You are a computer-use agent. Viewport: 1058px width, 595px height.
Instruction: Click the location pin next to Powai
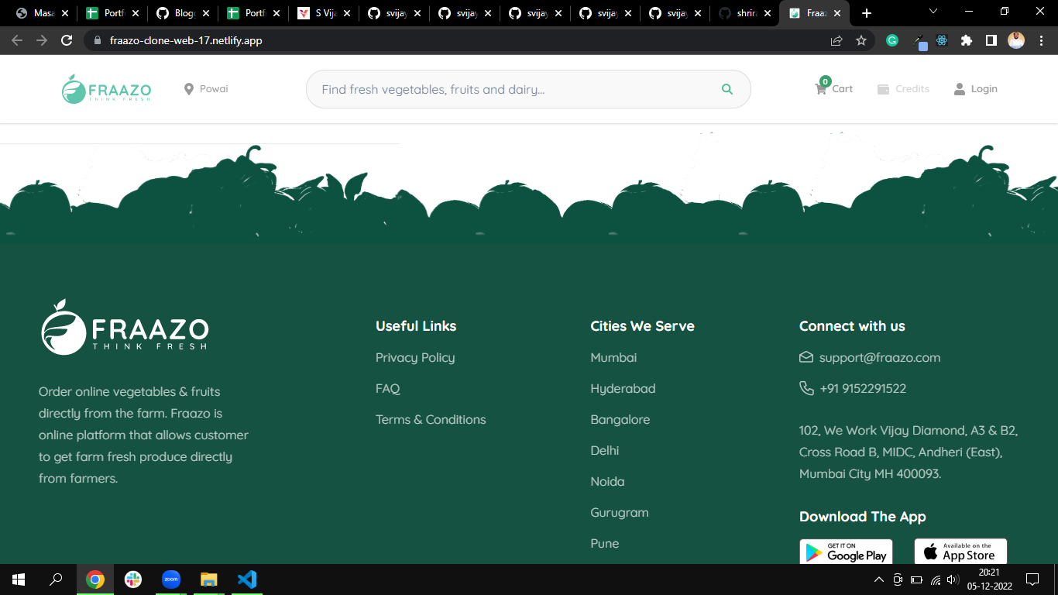coord(187,88)
